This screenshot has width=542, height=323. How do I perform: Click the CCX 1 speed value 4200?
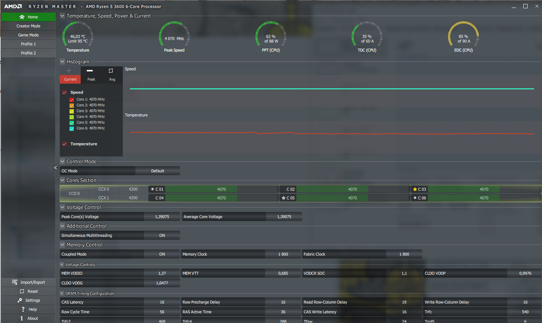(x=133, y=198)
